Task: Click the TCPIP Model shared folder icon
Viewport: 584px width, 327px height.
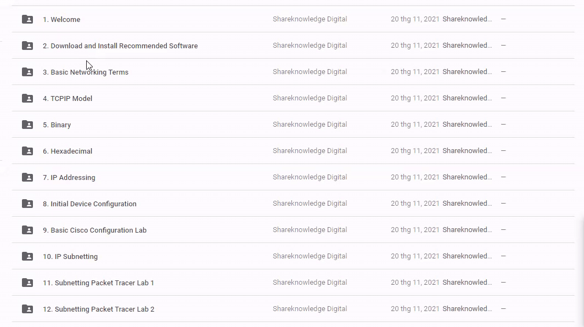Action: click(x=27, y=98)
